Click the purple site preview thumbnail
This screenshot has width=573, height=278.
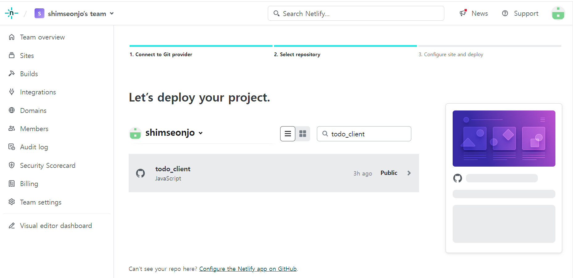[504, 139]
